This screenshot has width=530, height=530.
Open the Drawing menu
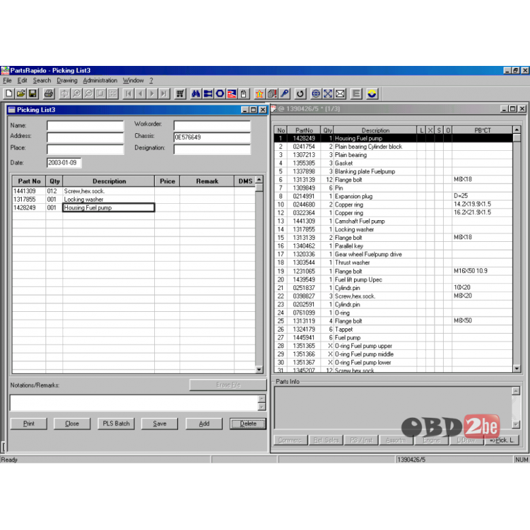coord(67,80)
